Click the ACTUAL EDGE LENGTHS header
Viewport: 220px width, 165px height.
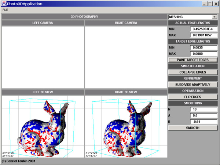click(x=193, y=23)
